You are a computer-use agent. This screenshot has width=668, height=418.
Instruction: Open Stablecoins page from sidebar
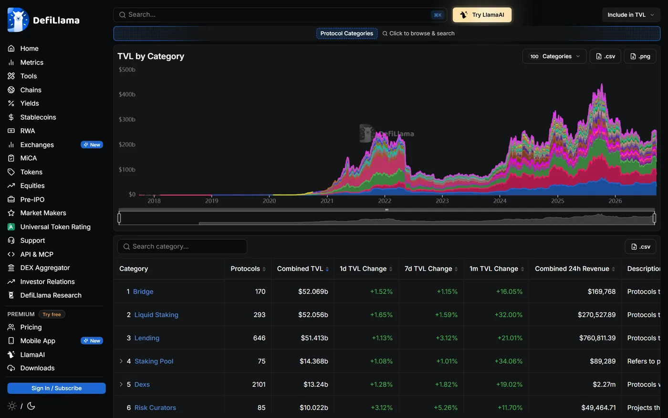(x=38, y=117)
